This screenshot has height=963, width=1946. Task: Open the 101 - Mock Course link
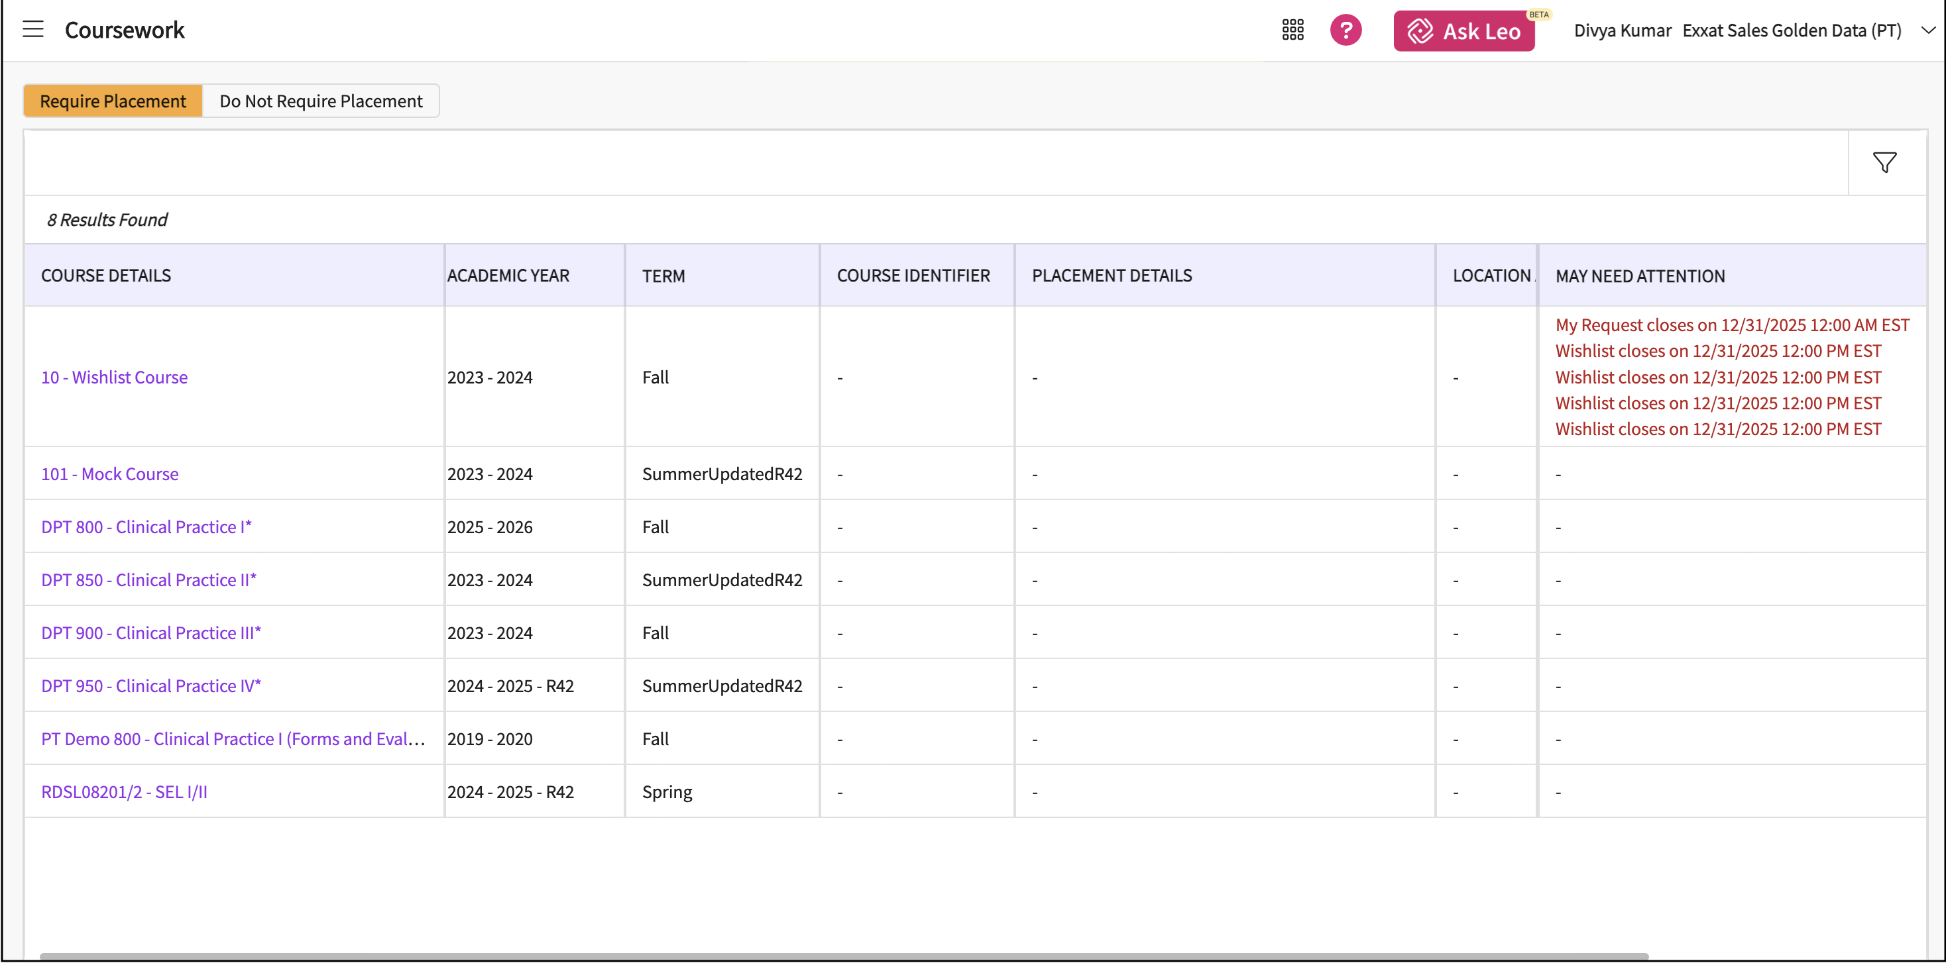click(x=109, y=474)
